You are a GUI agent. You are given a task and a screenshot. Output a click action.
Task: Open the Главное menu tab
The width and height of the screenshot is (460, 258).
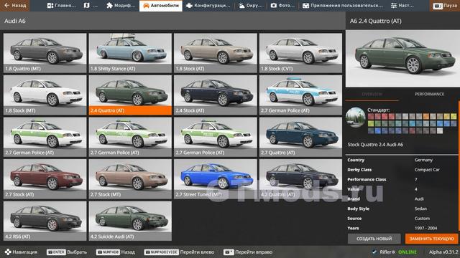pos(62,6)
